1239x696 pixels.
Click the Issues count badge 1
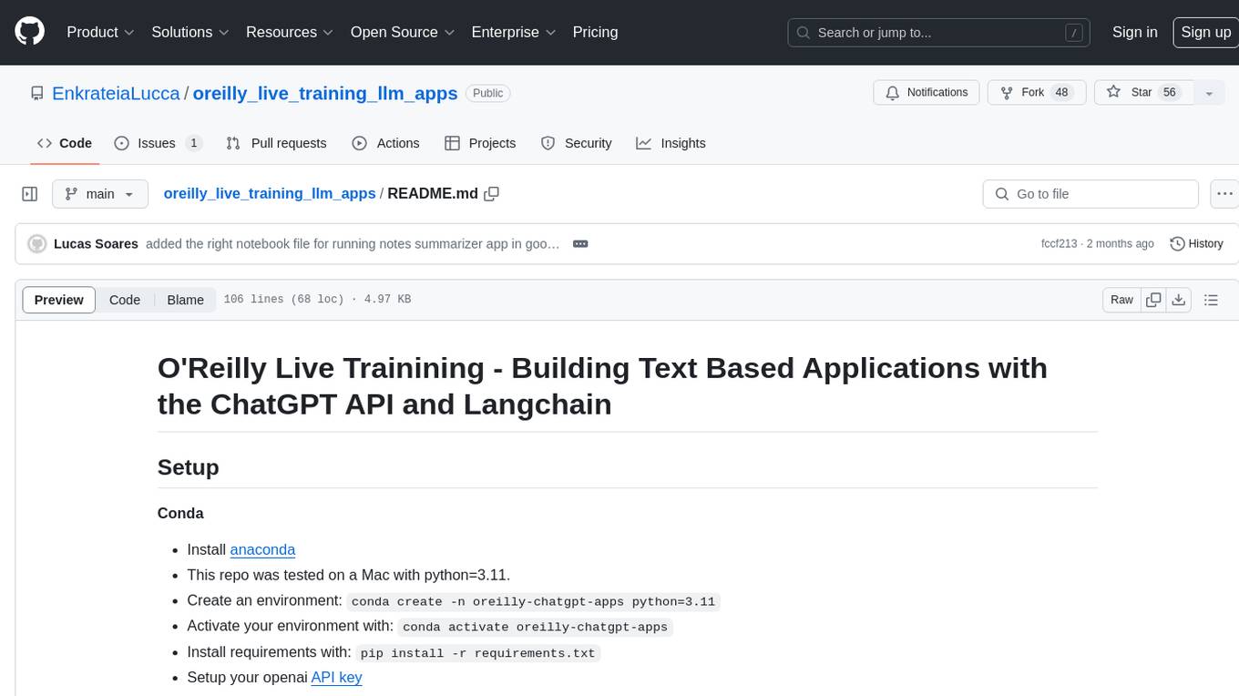tap(193, 143)
